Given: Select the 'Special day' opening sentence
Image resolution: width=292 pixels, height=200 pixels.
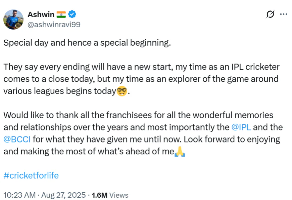Looking at the screenshot, I should [x=87, y=43].
